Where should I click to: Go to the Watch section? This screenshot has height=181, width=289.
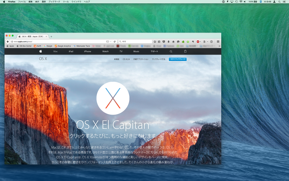(105, 51)
